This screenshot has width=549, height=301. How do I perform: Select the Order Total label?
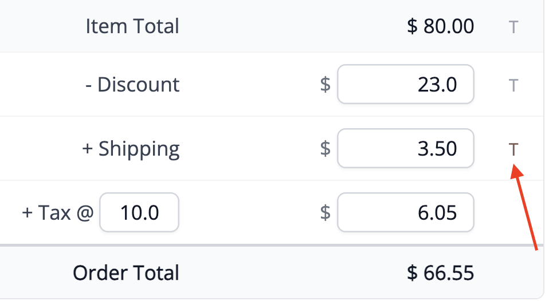click(126, 273)
